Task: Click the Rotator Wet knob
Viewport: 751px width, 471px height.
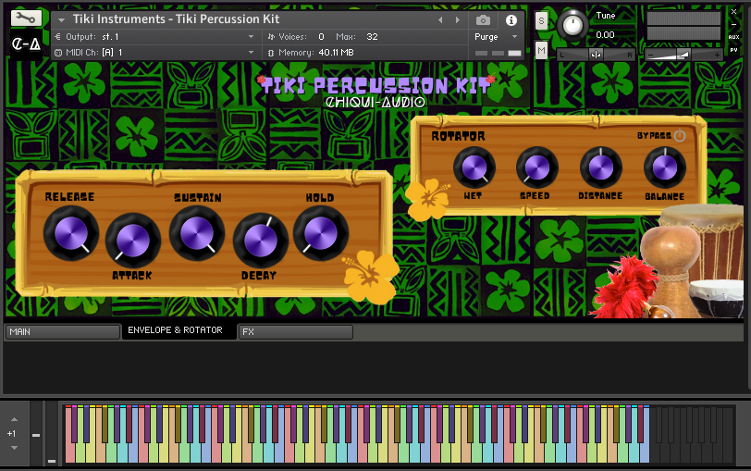Action: point(474,167)
